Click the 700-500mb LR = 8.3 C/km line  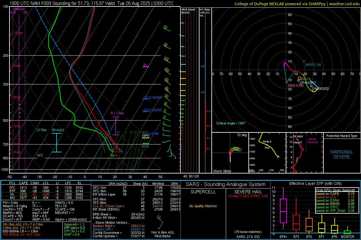coord(21,234)
